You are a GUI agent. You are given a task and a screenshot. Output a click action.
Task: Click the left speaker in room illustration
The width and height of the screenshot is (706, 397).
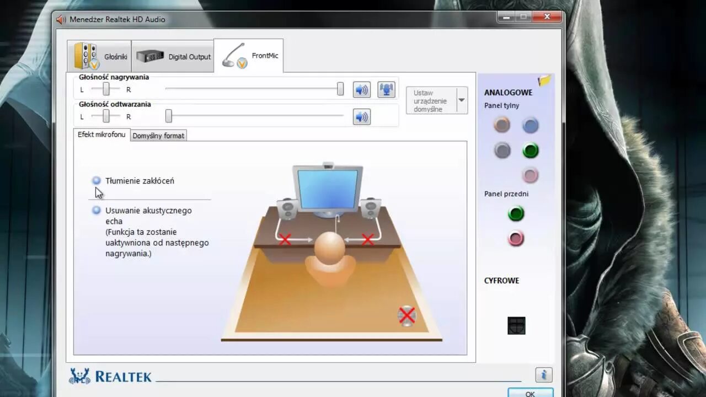[x=286, y=209]
